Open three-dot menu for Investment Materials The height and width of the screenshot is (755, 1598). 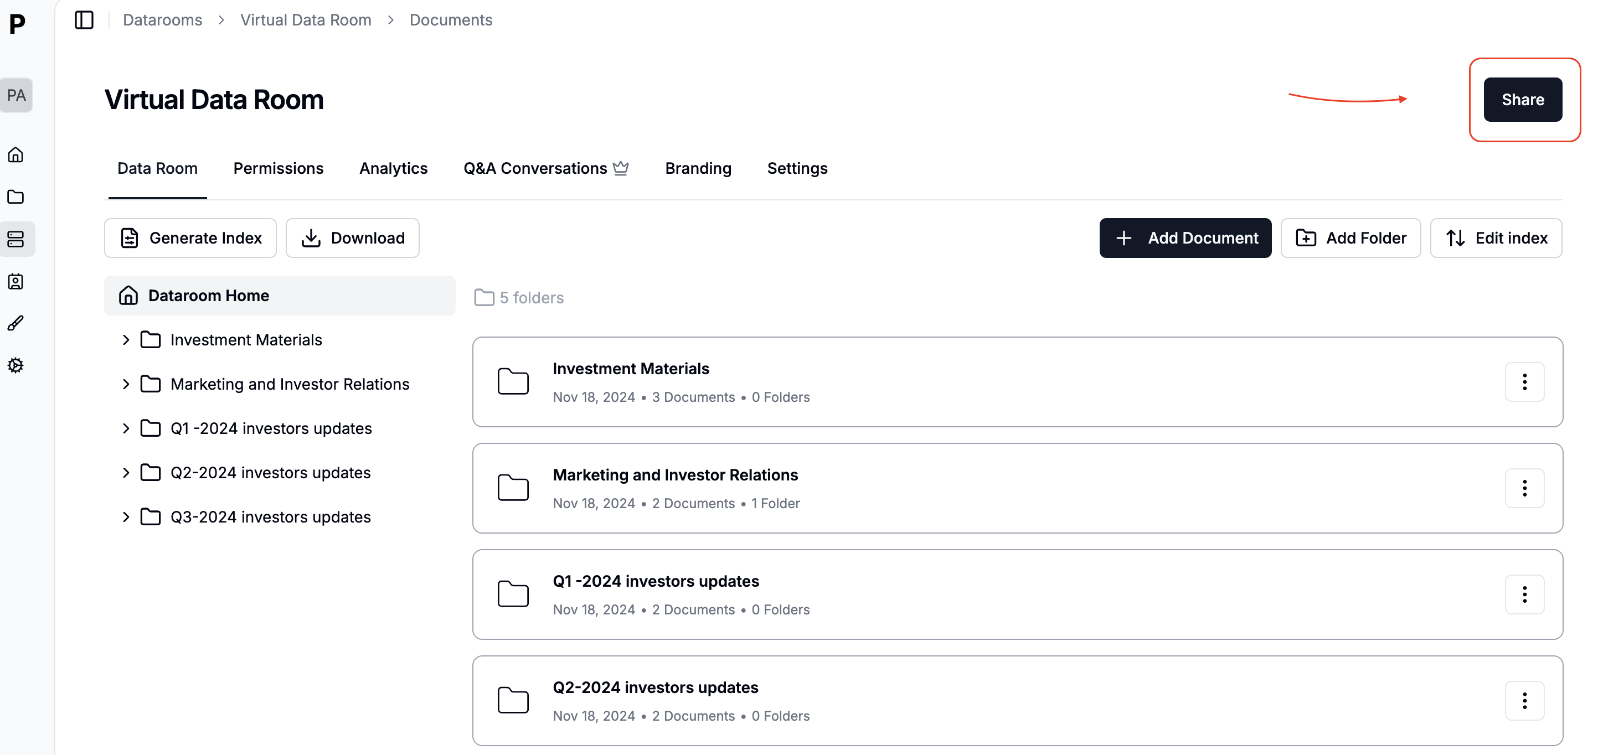point(1524,381)
